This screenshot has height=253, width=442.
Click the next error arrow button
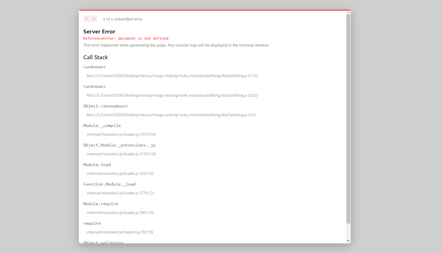94,19
